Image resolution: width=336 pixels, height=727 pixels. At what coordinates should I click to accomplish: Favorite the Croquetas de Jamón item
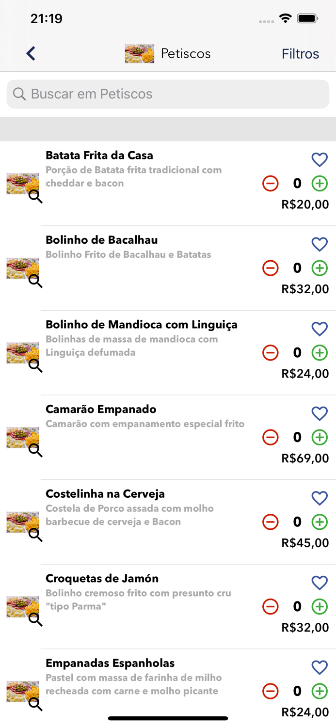(x=320, y=583)
